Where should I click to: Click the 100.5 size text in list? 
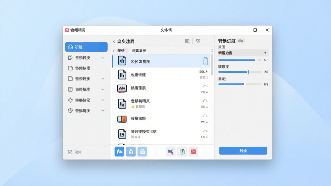click(203, 72)
